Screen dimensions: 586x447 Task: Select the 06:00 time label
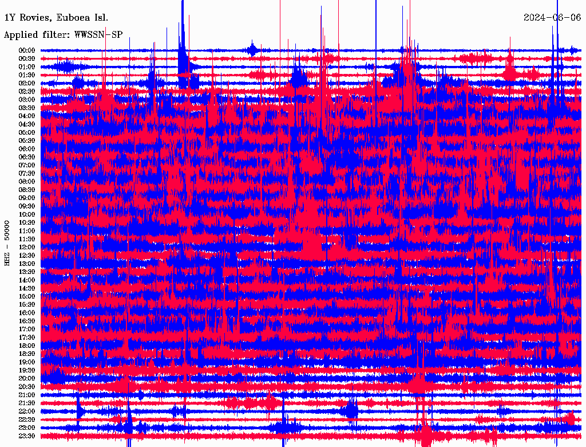(27, 148)
